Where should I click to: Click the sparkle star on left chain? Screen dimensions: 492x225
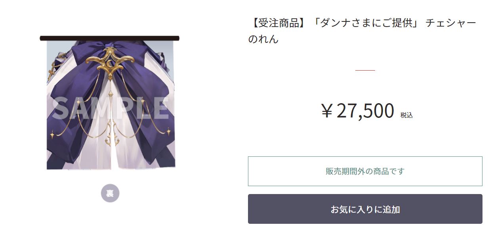click(52, 135)
